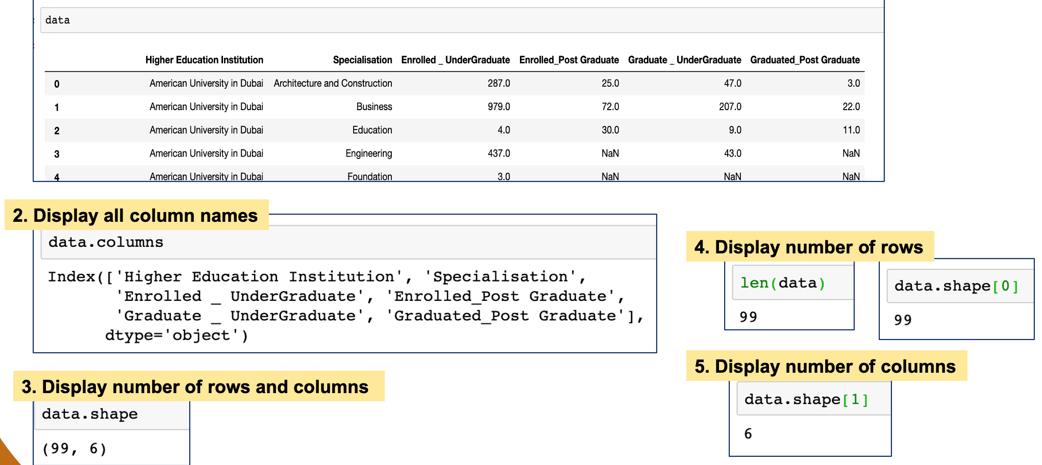This screenshot has height=465, width=1042.
Task: Click row 0 Architecture and Construction entry
Action: (x=332, y=83)
